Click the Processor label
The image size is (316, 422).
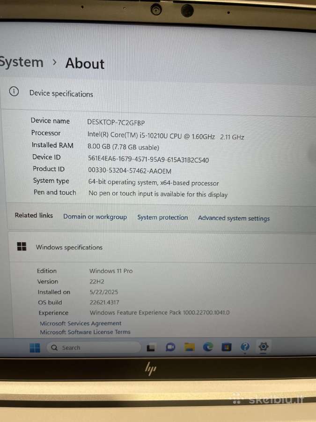tap(46, 133)
